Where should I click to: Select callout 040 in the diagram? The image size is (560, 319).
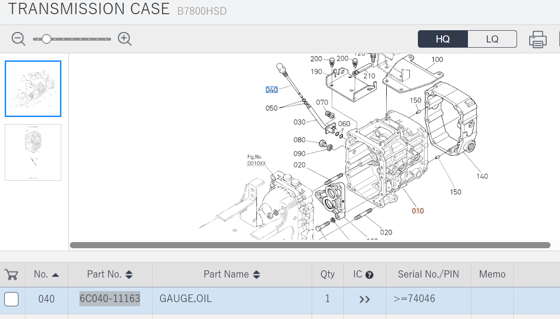click(272, 90)
